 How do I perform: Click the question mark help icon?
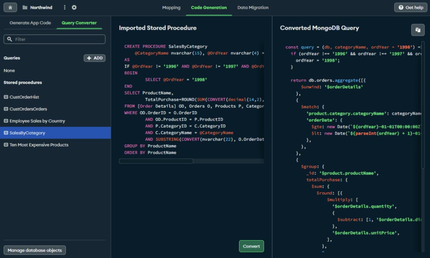401,7
